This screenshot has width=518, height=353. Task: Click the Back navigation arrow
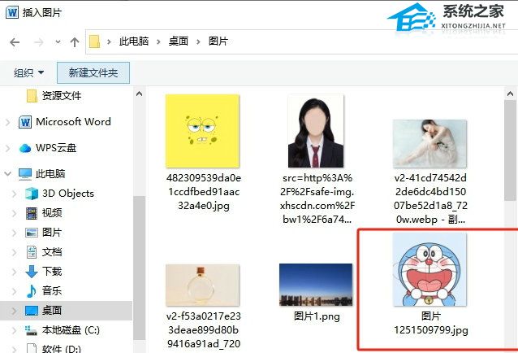tap(15, 42)
